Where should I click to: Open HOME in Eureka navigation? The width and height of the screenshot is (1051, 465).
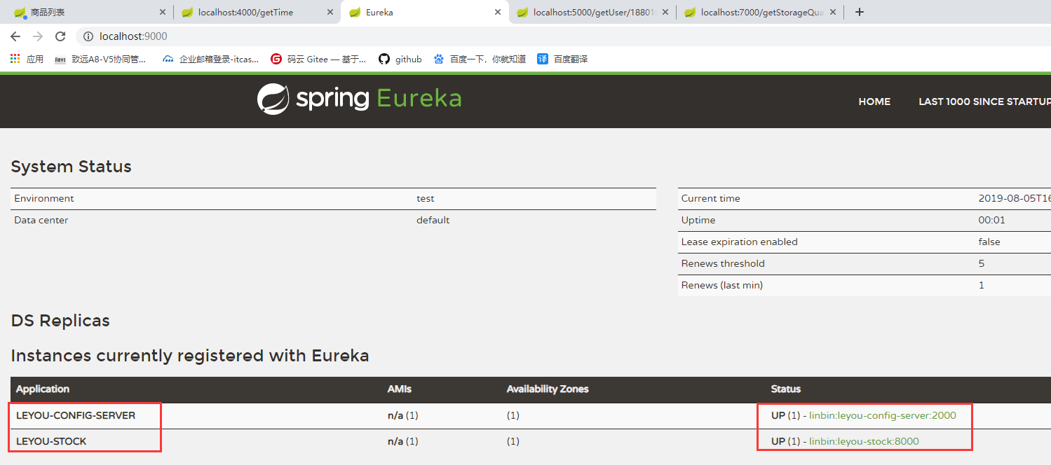874,102
